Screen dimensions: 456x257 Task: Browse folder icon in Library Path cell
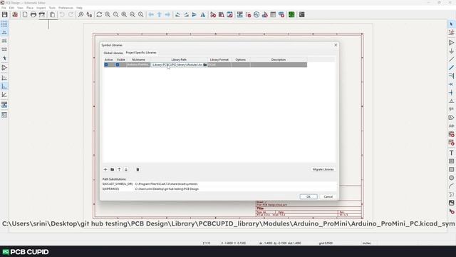pos(205,65)
